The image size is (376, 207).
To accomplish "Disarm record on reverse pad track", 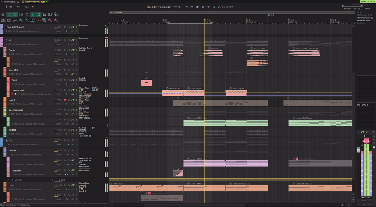I will click(13, 94).
